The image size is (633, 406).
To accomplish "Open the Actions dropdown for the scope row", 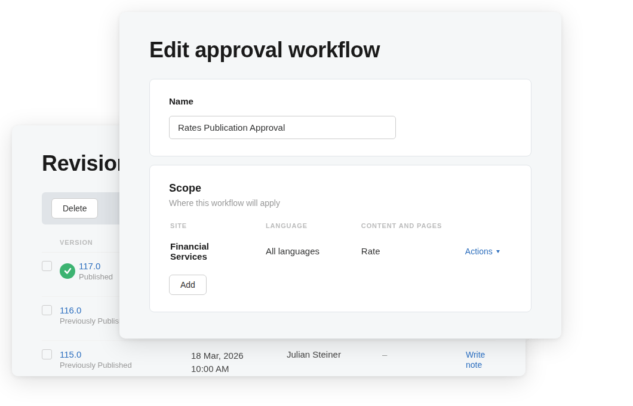I will (x=478, y=251).
